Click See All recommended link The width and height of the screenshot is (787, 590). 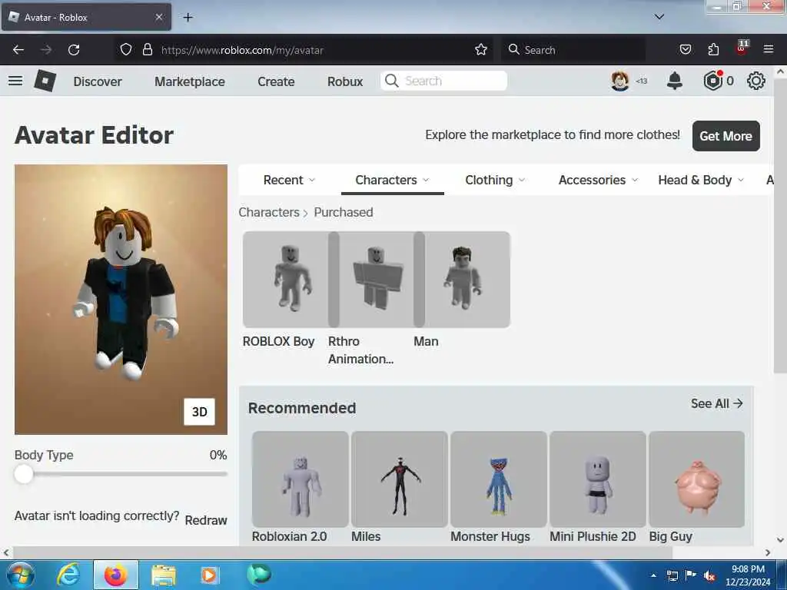tap(716, 403)
